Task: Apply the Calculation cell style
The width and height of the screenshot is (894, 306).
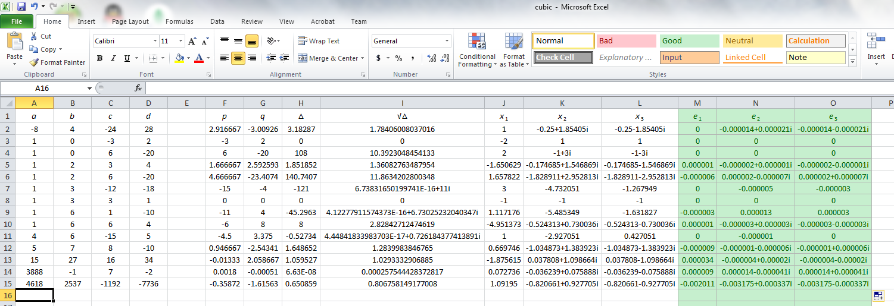Action: coord(815,41)
